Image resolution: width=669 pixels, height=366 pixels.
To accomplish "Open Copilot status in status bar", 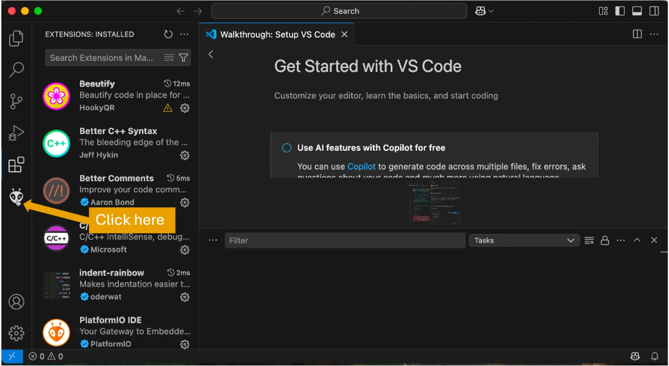I will [x=635, y=356].
